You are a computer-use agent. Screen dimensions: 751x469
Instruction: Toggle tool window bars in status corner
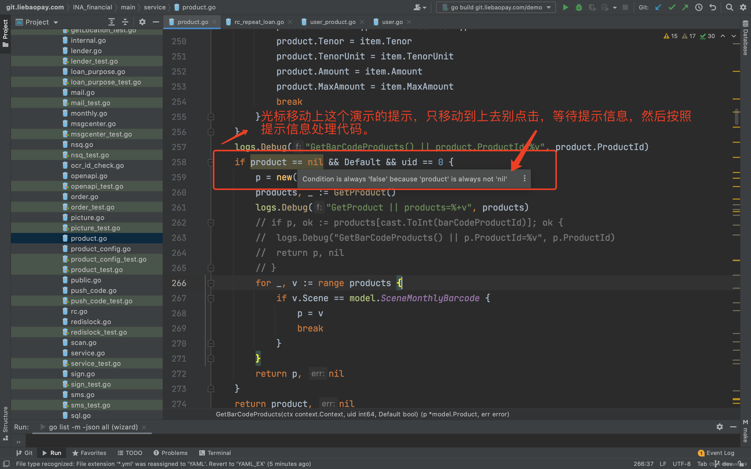point(6,464)
